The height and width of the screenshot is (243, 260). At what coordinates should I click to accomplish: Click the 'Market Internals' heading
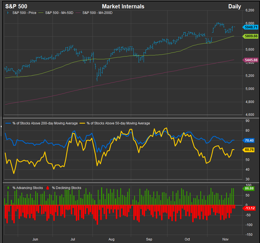[x=123, y=6]
